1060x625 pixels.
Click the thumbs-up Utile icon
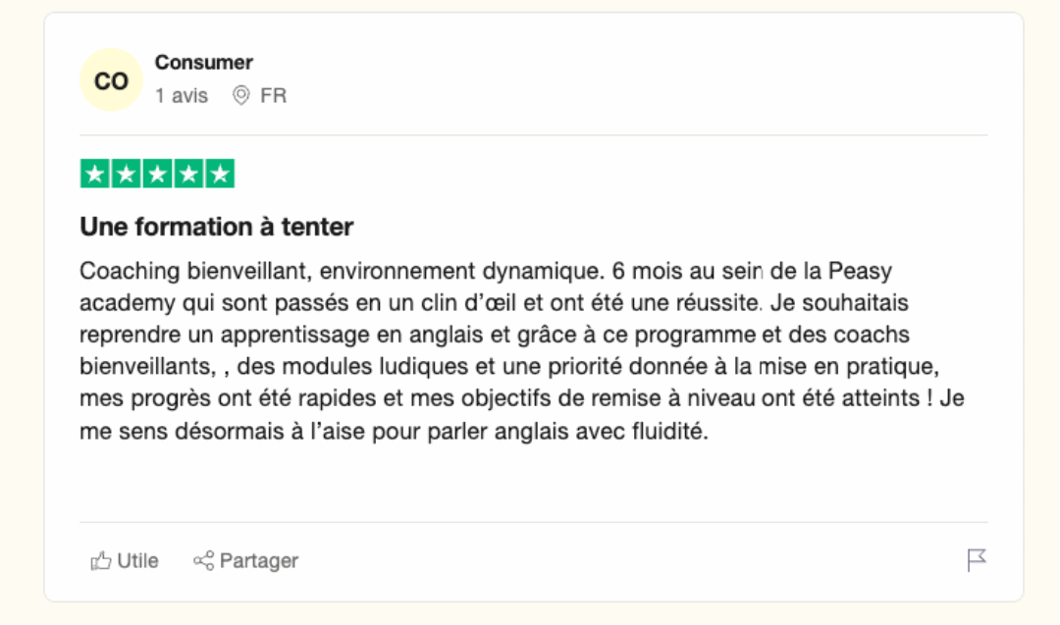(102, 559)
